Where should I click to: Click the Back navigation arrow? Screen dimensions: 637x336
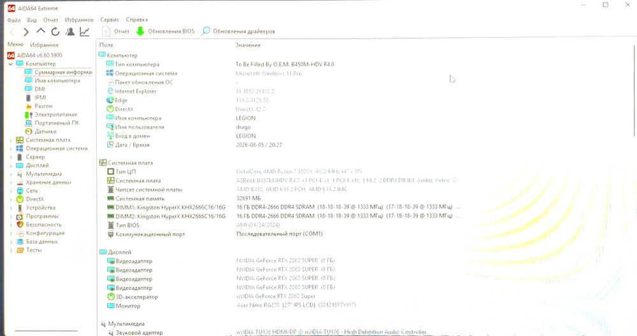12,32
